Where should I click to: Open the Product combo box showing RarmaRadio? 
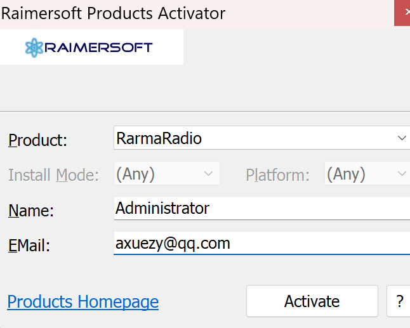coord(254,138)
